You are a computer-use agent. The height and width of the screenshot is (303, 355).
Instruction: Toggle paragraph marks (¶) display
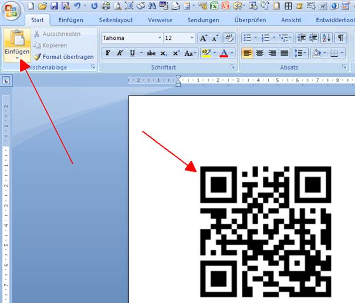click(x=340, y=38)
